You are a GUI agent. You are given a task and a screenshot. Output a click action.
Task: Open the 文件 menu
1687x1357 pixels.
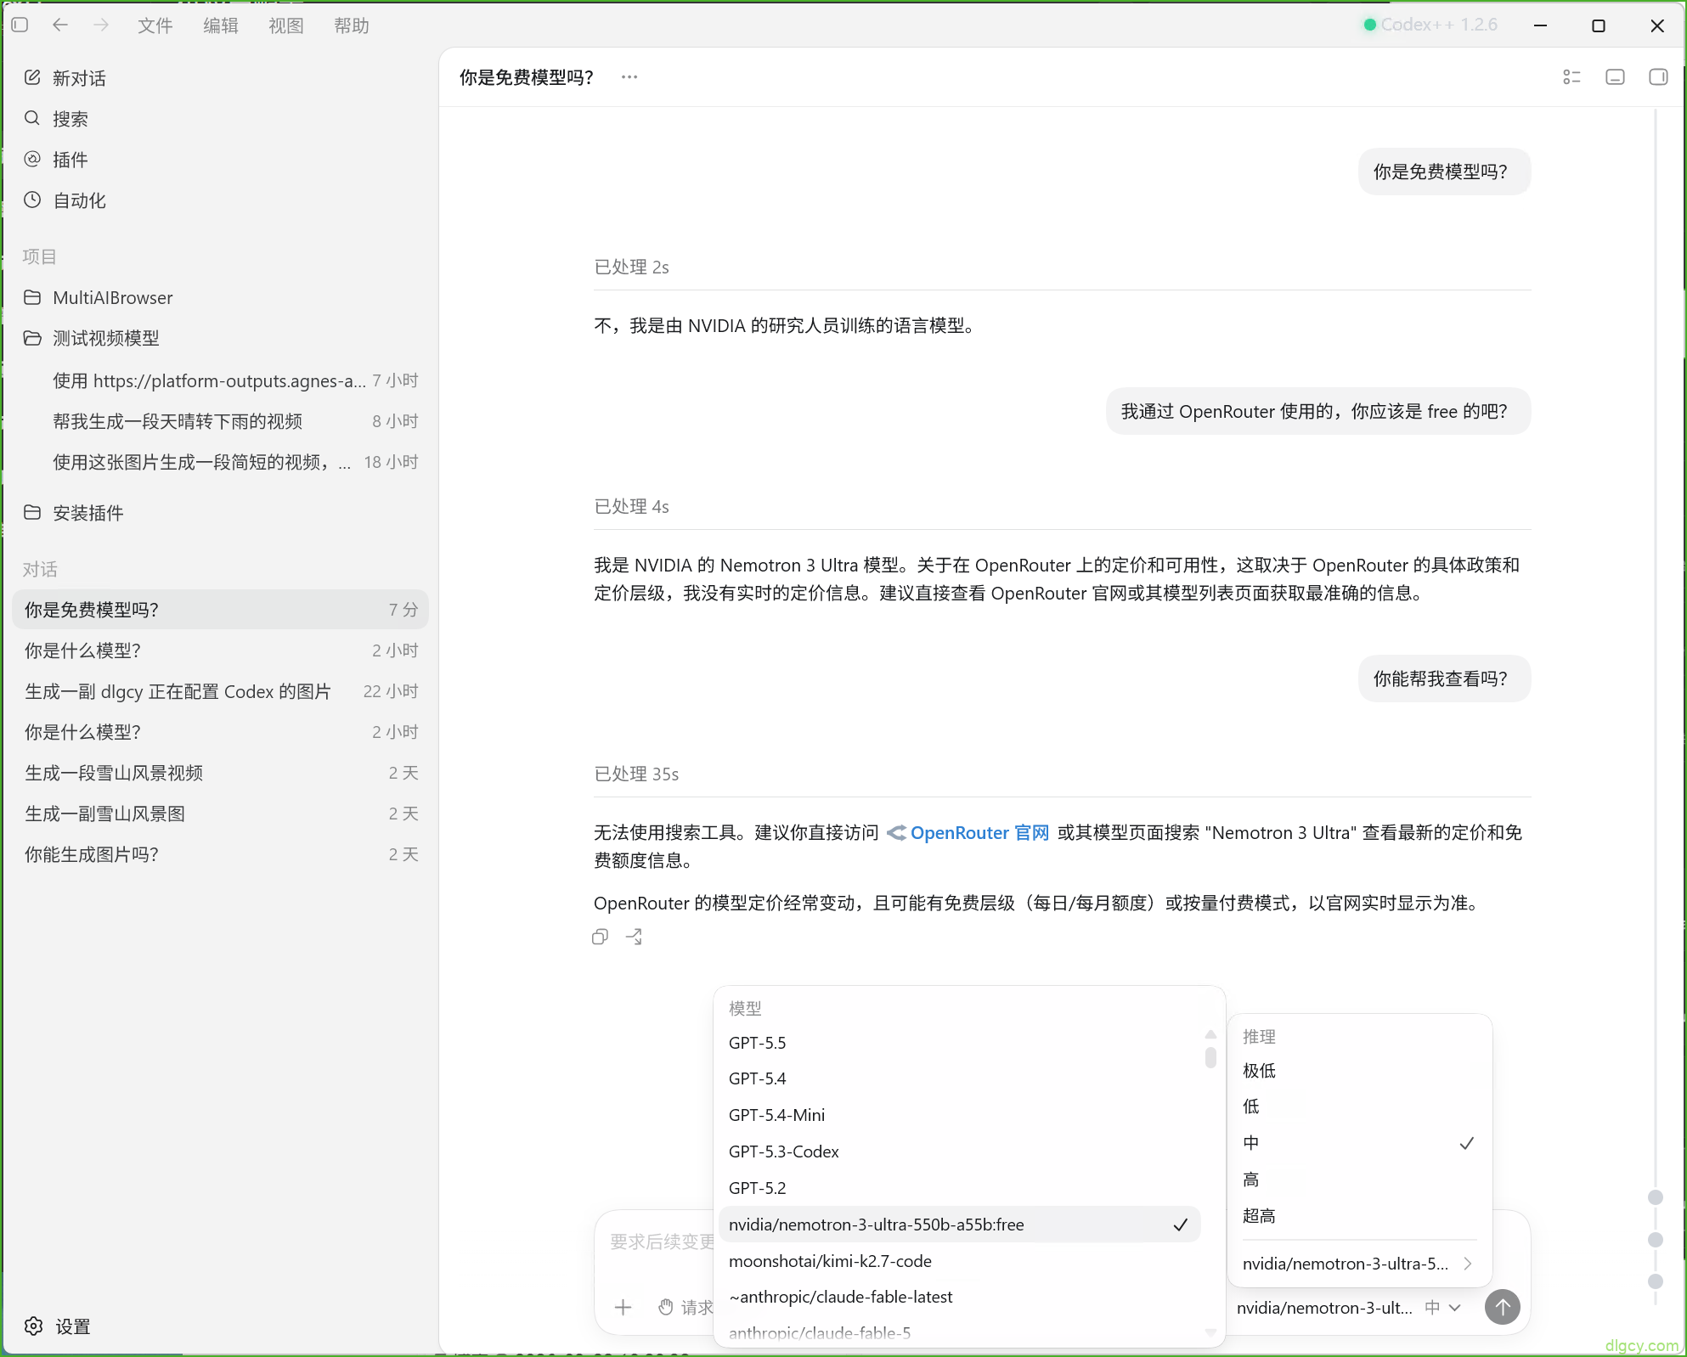tap(155, 25)
